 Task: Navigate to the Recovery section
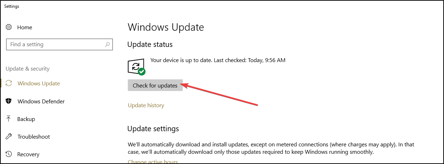point(28,154)
